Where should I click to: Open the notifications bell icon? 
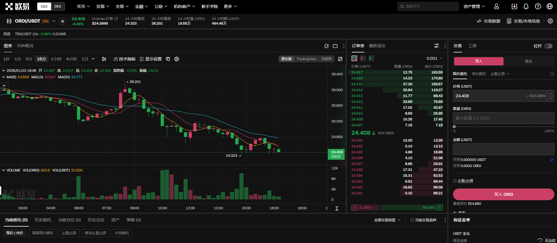pos(526,6)
